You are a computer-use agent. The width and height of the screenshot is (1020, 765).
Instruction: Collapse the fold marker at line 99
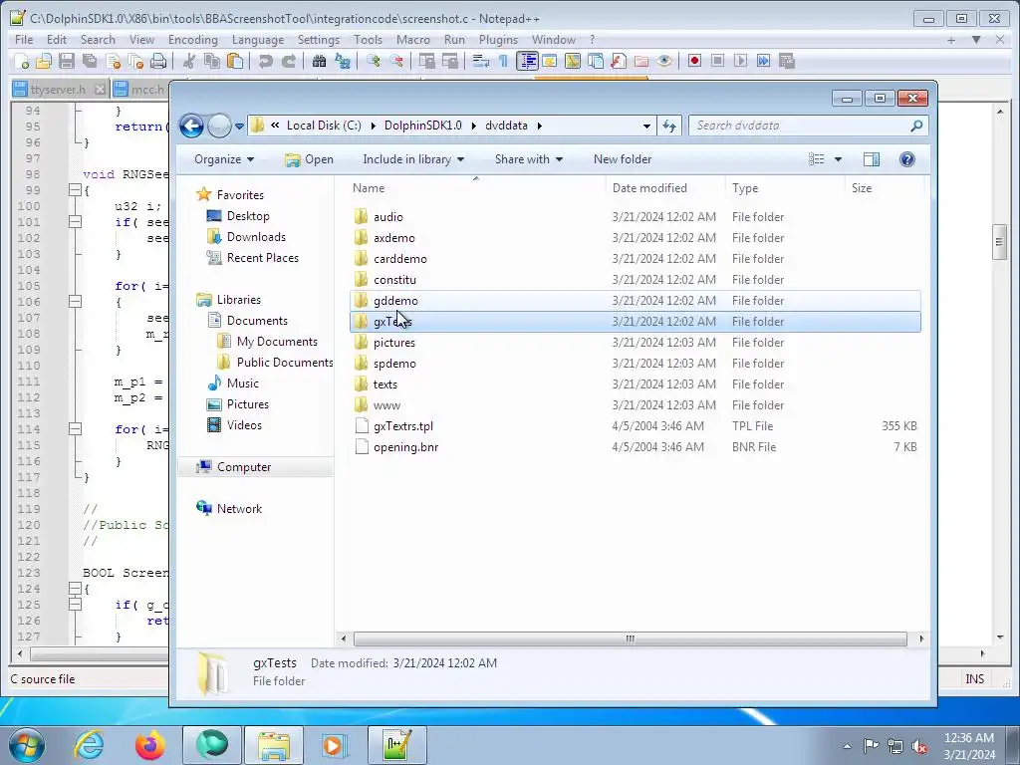75,190
